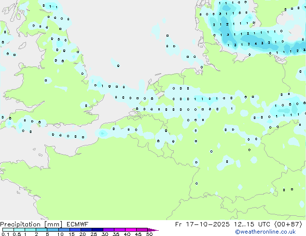Click the above-50 arrow tip of the legend
The height and width of the screenshot is (236, 306).
tap(153, 230)
